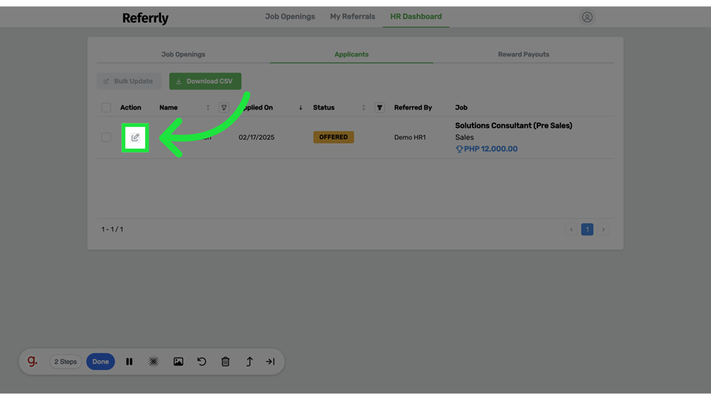The image size is (711, 400).
Task: Click the upward arrow icon in toolbar
Action: click(x=249, y=361)
